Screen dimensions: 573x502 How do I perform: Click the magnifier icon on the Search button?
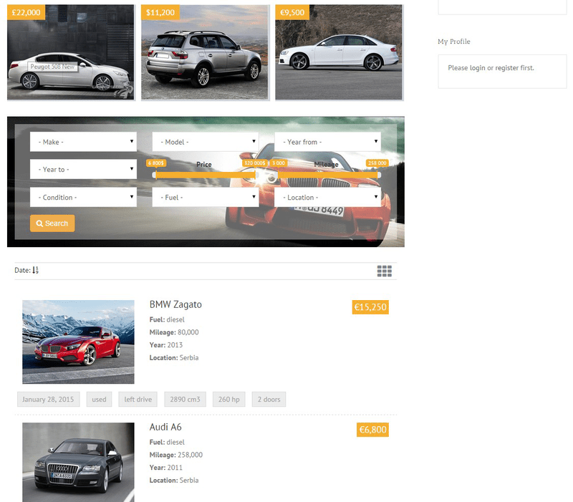pyautogui.click(x=39, y=223)
